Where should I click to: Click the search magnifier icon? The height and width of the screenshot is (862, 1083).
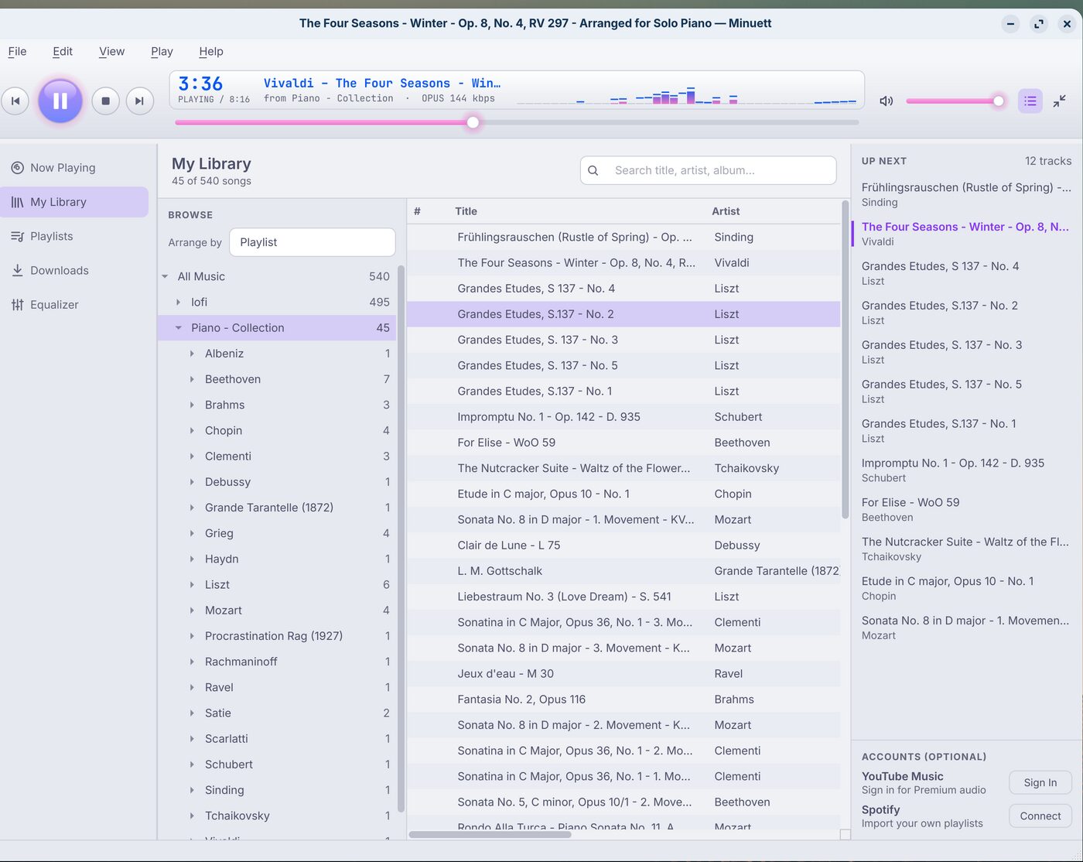click(x=593, y=170)
